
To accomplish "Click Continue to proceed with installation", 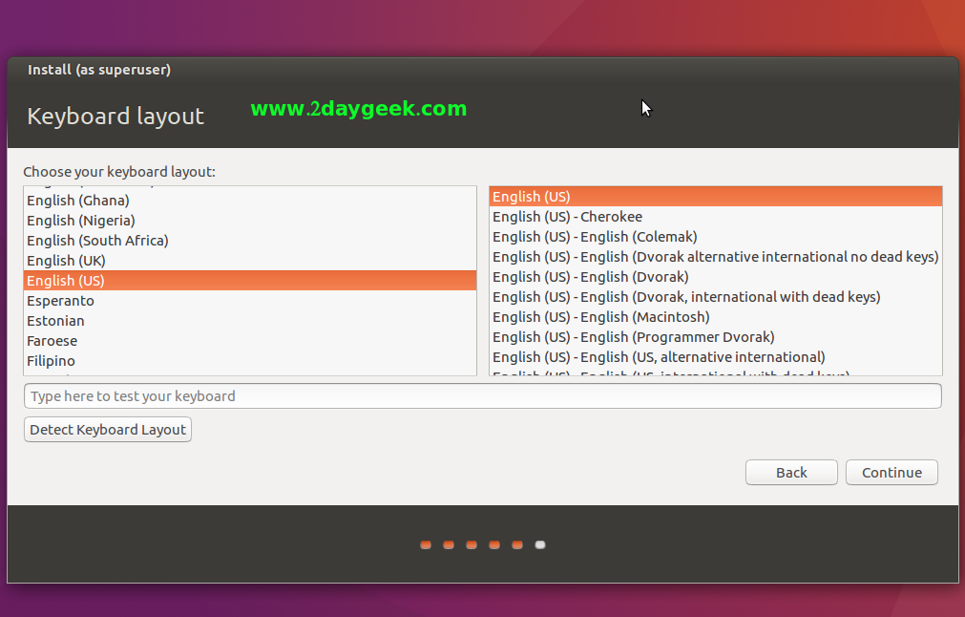I will [892, 473].
